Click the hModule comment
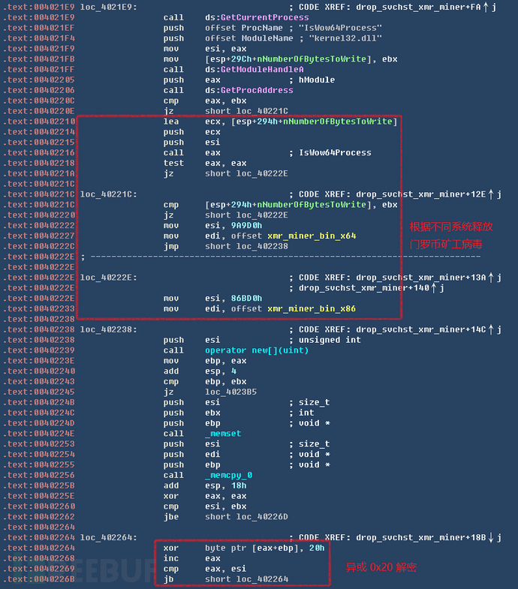Viewport: 518px width, 589px height. coord(317,80)
